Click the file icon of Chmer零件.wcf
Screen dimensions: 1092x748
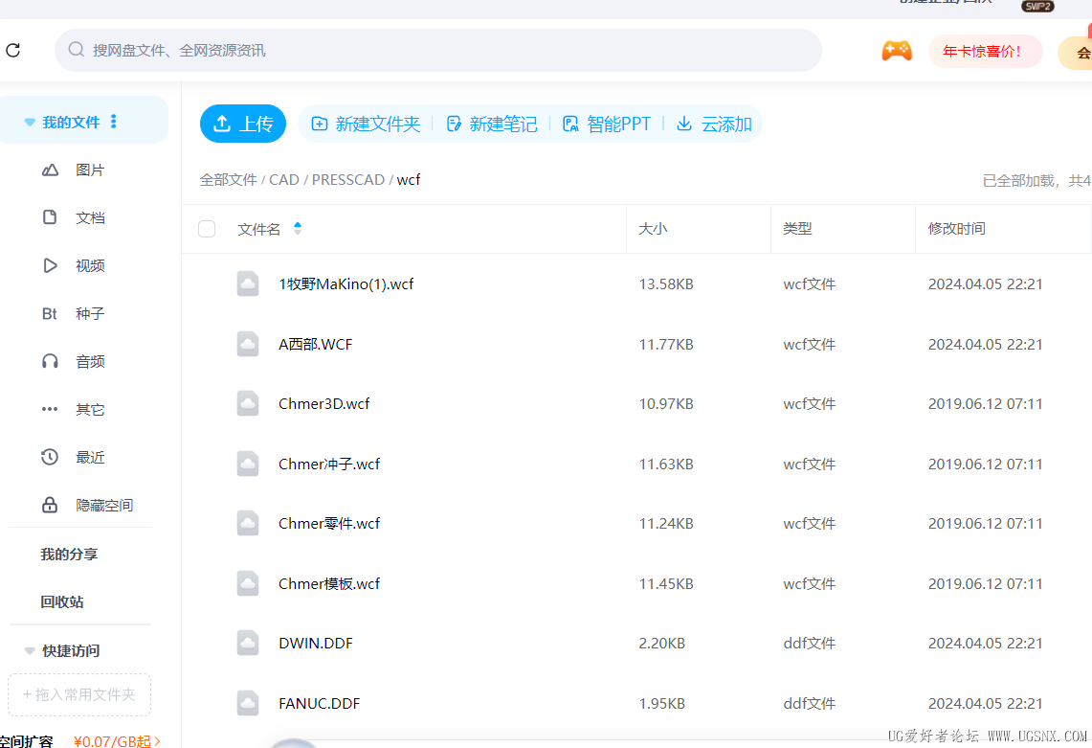pyautogui.click(x=247, y=524)
